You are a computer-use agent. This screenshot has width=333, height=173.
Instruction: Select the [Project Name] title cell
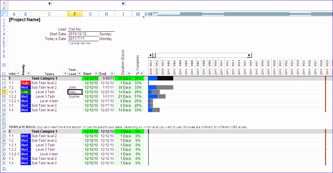tap(24, 20)
